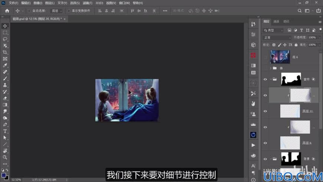This screenshot has width=323, height=182.
Task: Filter layers by type layer icon
Action: (301, 30)
